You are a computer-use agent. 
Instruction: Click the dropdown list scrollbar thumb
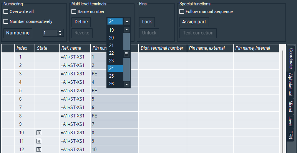(126, 54)
